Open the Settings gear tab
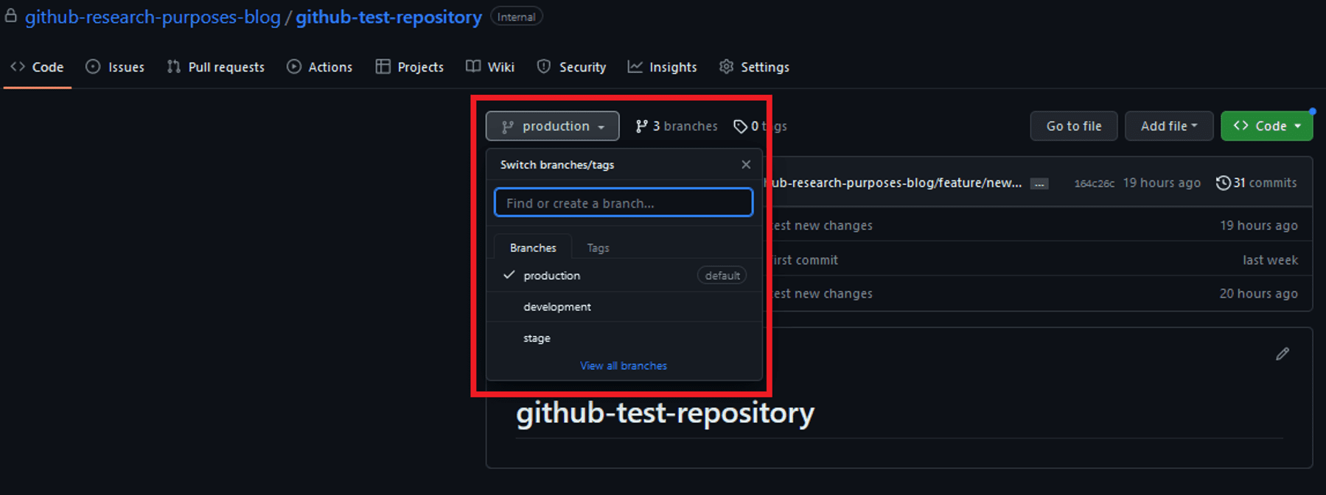The height and width of the screenshot is (495, 1326). (754, 67)
